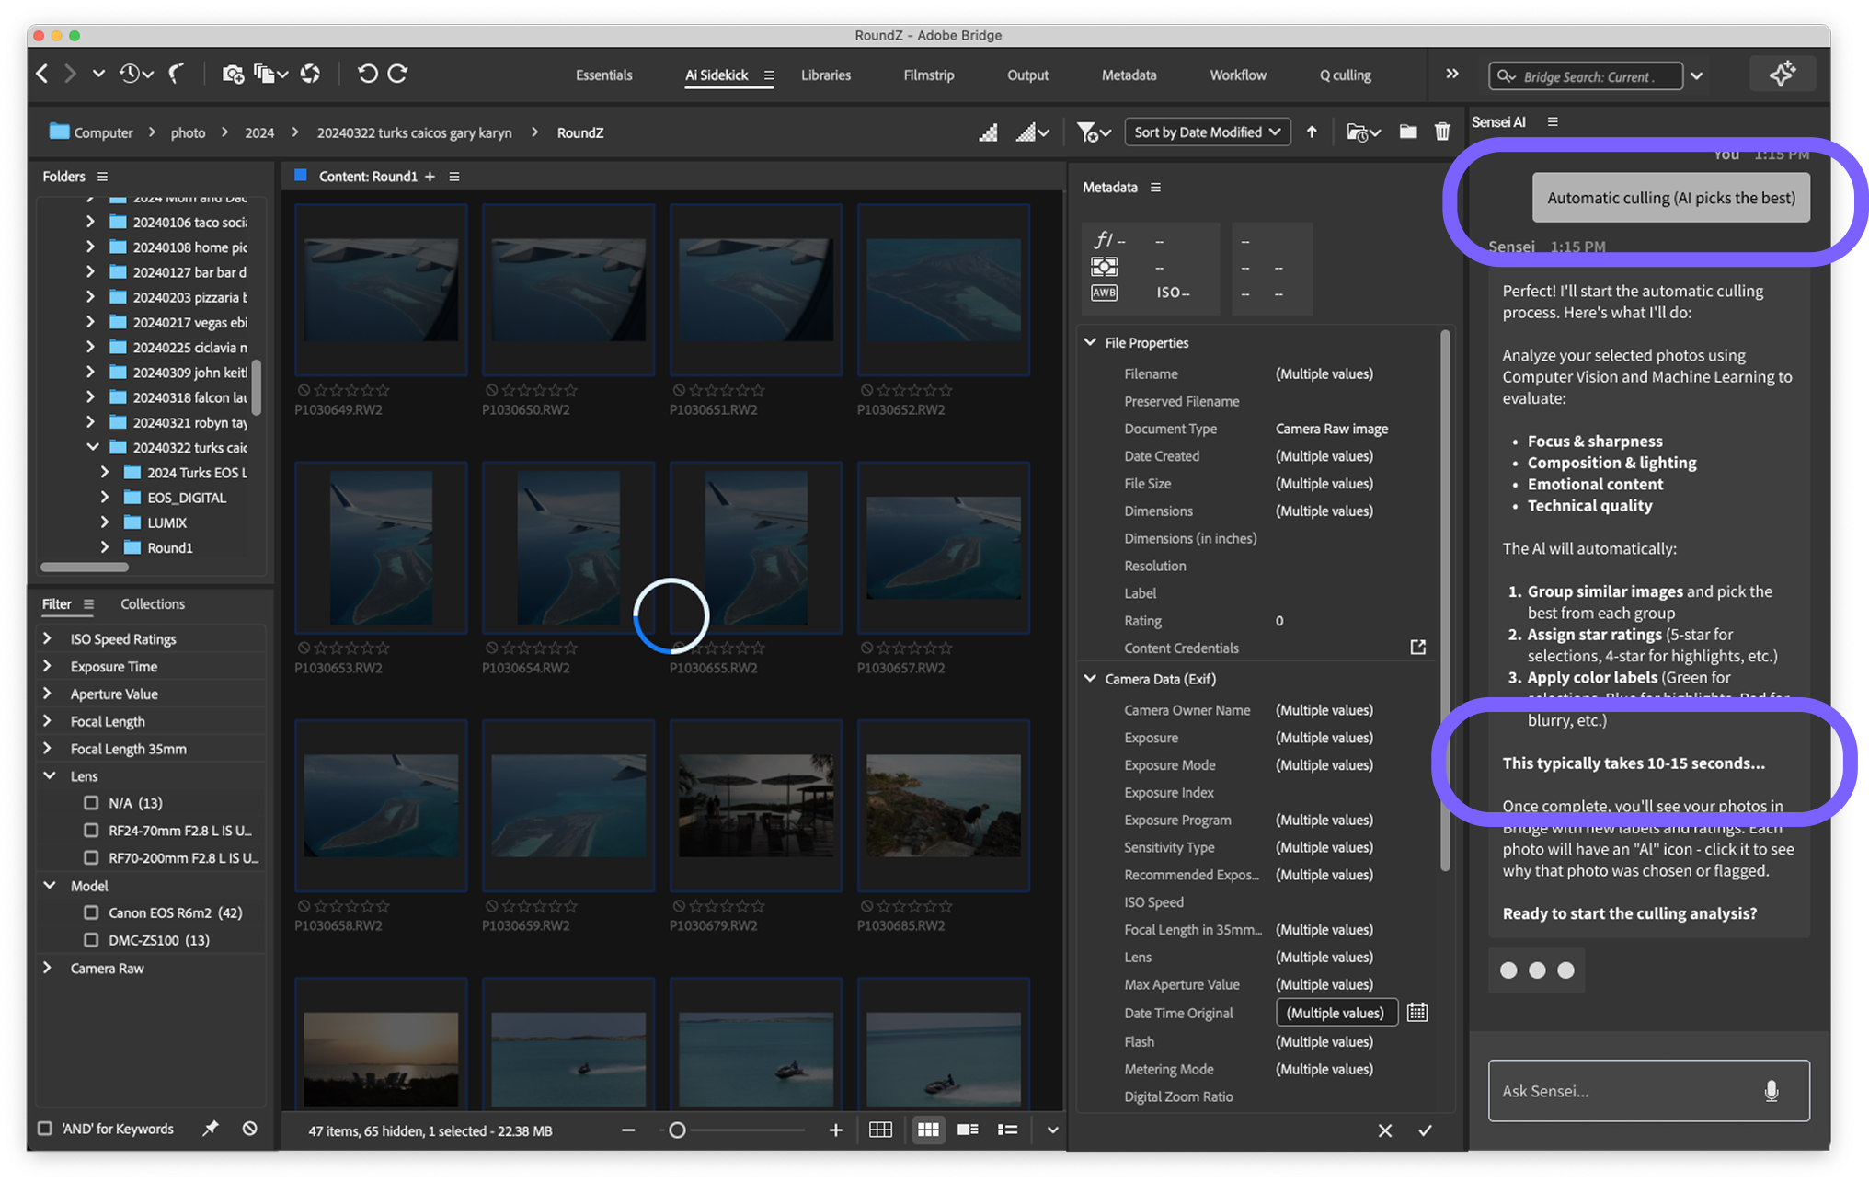Click the rotate 90° clockwise icon
The image size is (1869, 1182).
pos(397,74)
